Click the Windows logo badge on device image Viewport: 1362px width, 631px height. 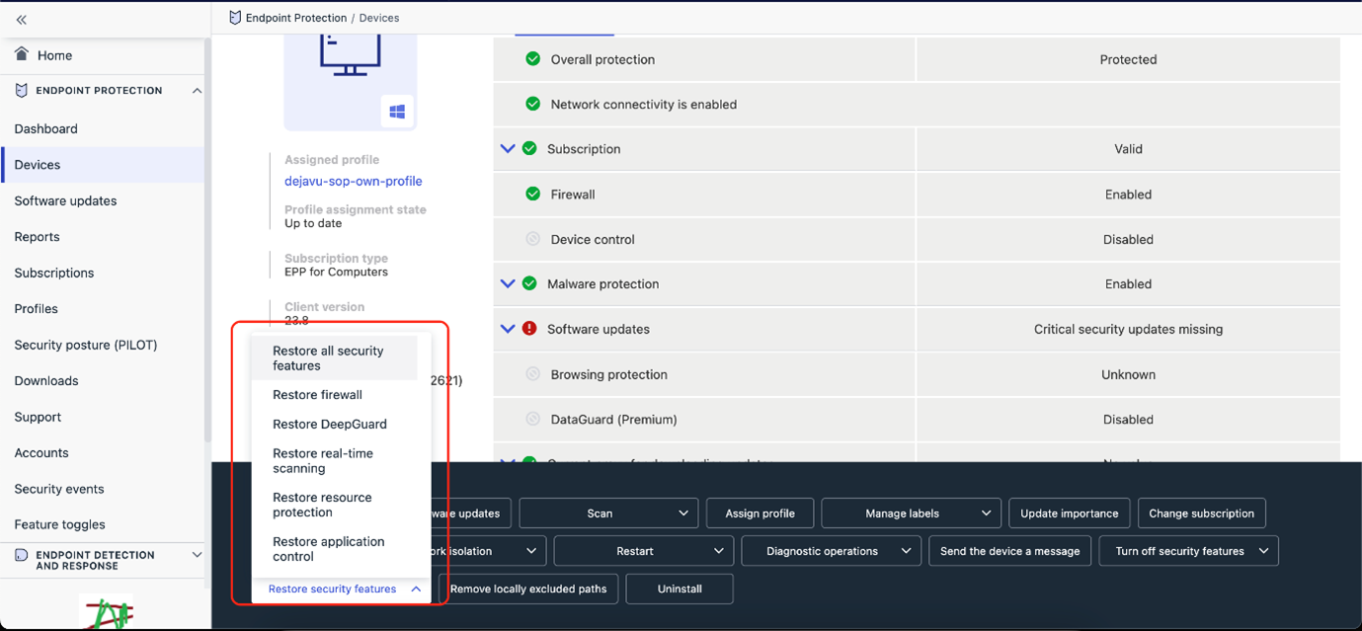[397, 112]
